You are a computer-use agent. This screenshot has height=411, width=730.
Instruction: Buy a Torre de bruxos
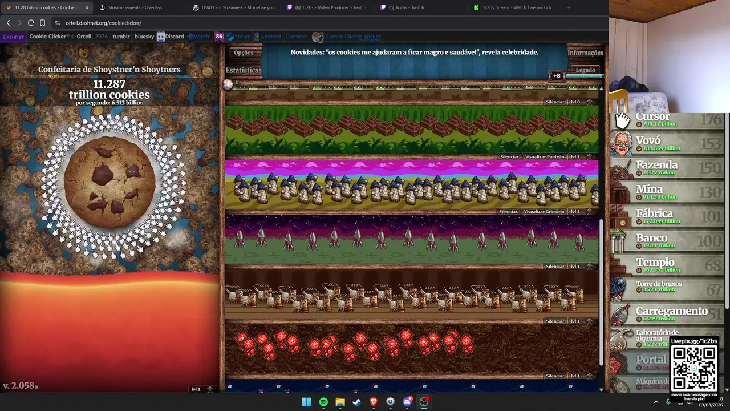668,289
